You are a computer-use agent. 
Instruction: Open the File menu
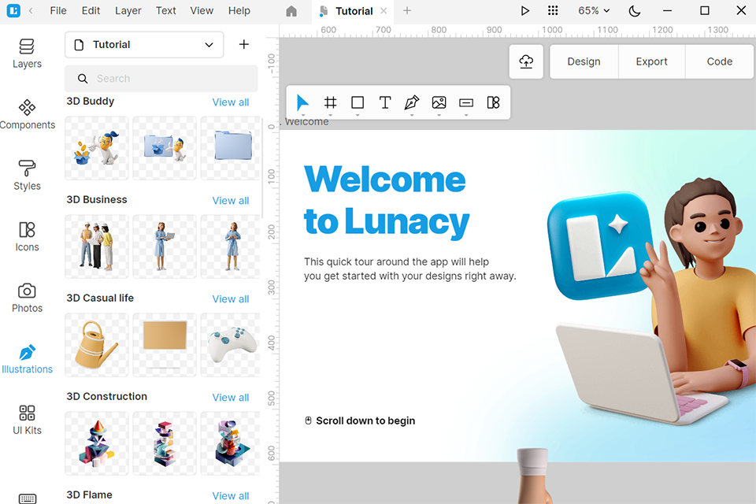coord(58,10)
